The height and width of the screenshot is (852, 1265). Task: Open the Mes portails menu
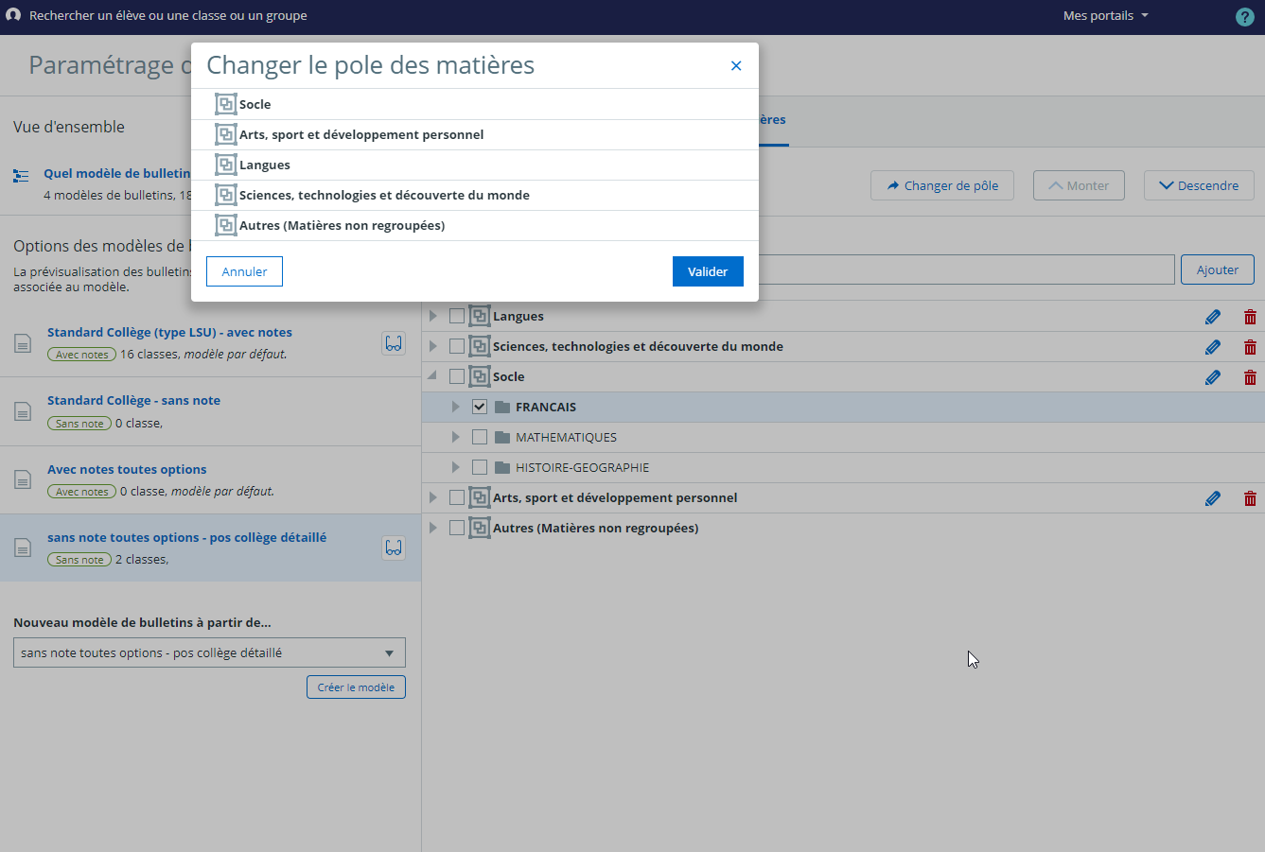(1105, 16)
